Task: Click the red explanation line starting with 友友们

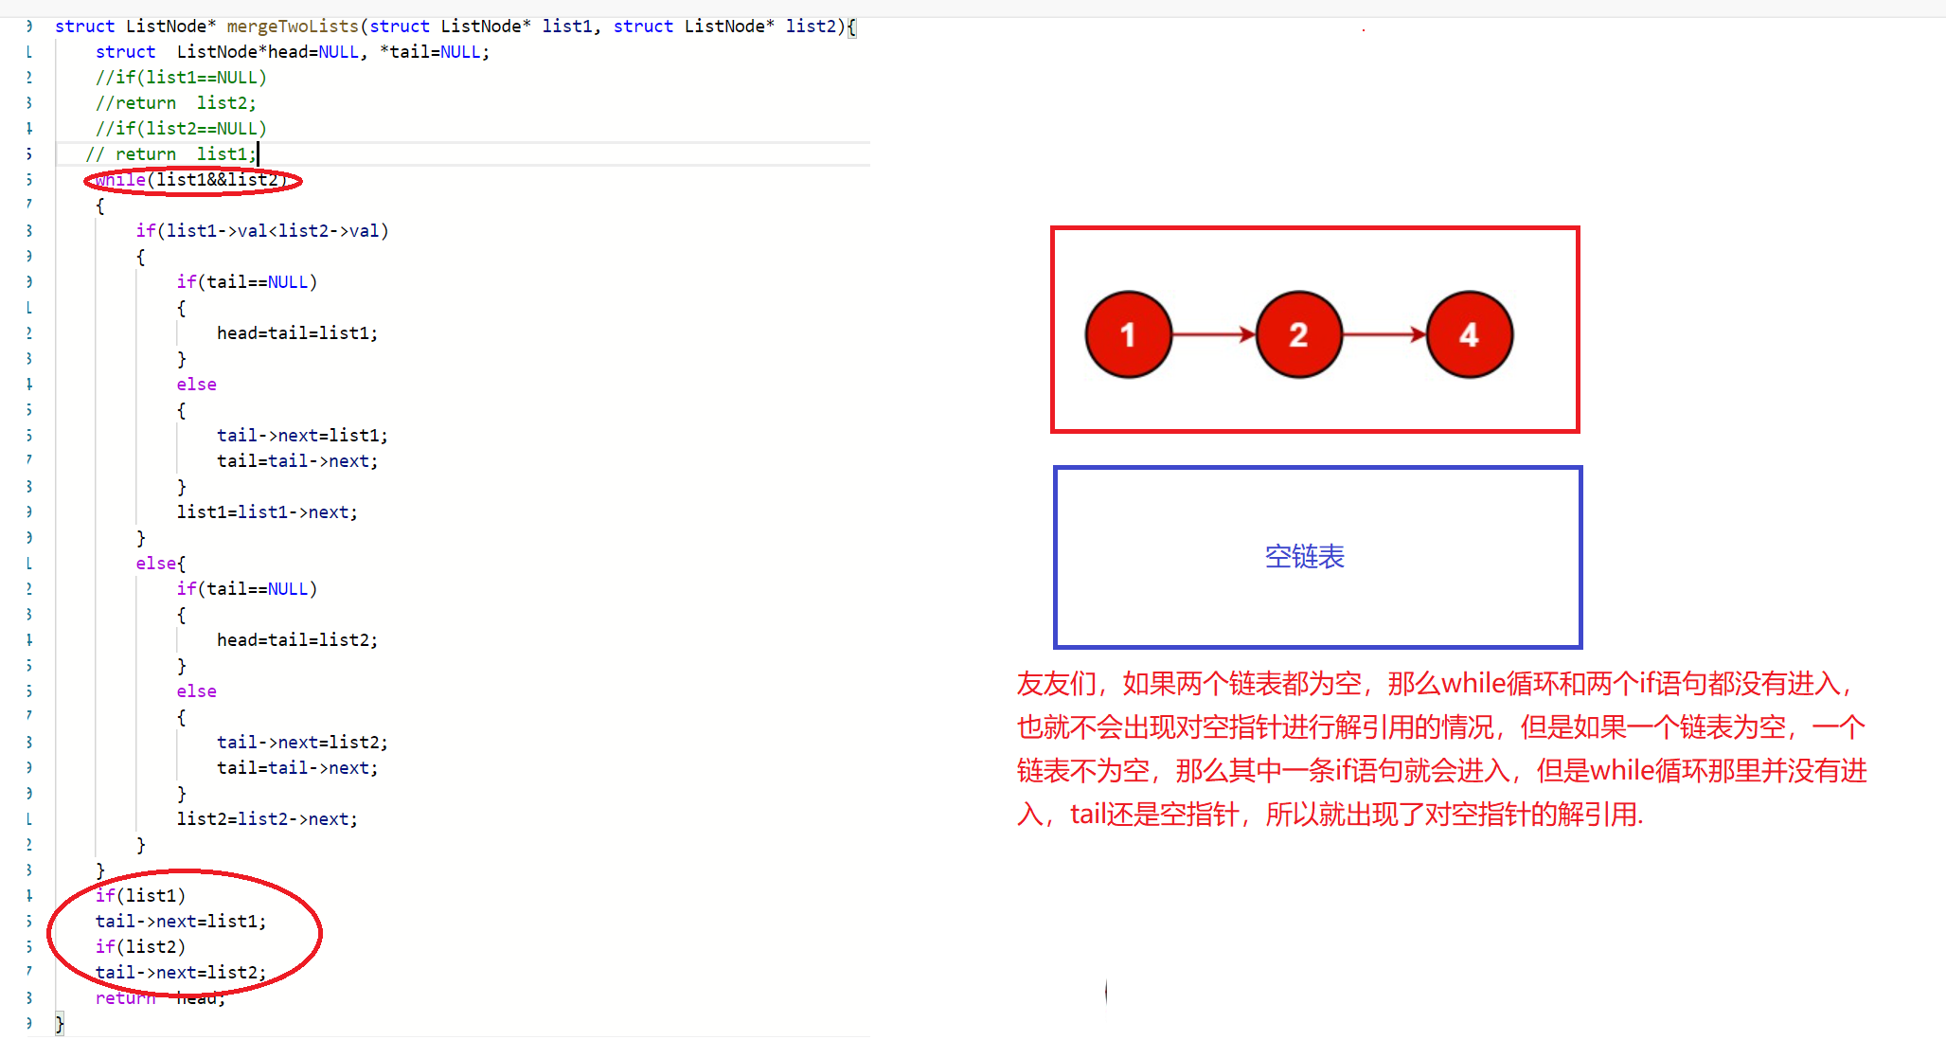Action: tap(1436, 684)
